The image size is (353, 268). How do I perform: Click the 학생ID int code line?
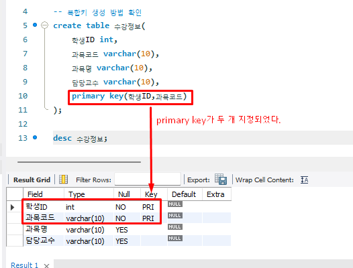[x=95, y=40]
